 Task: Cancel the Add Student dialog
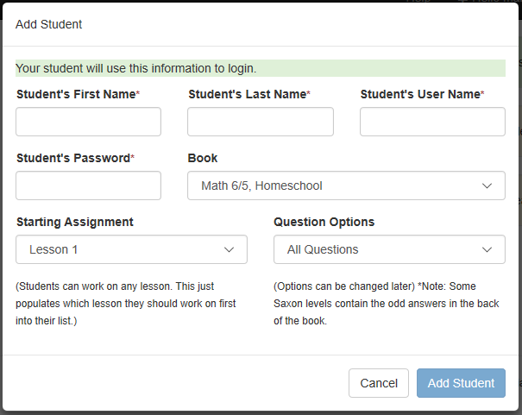[379, 383]
